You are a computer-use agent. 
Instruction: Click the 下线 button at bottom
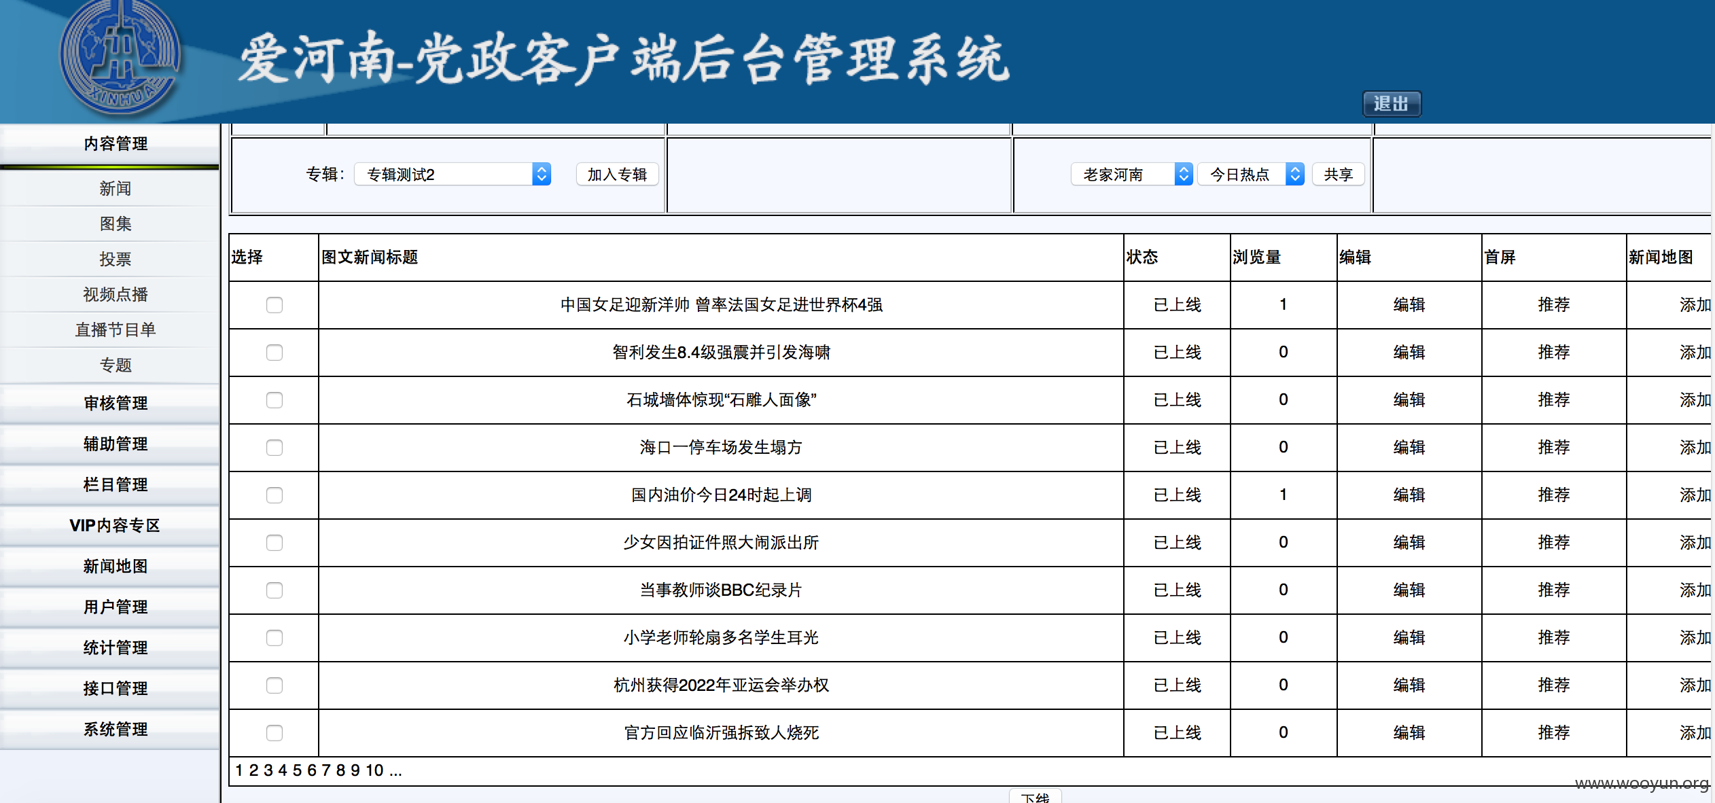[1035, 797]
